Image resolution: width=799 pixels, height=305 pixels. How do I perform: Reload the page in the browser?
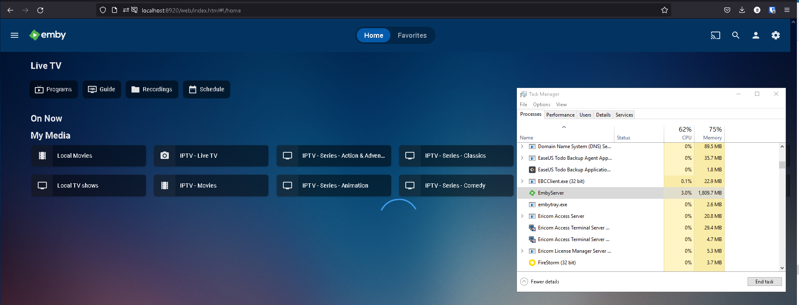40,10
